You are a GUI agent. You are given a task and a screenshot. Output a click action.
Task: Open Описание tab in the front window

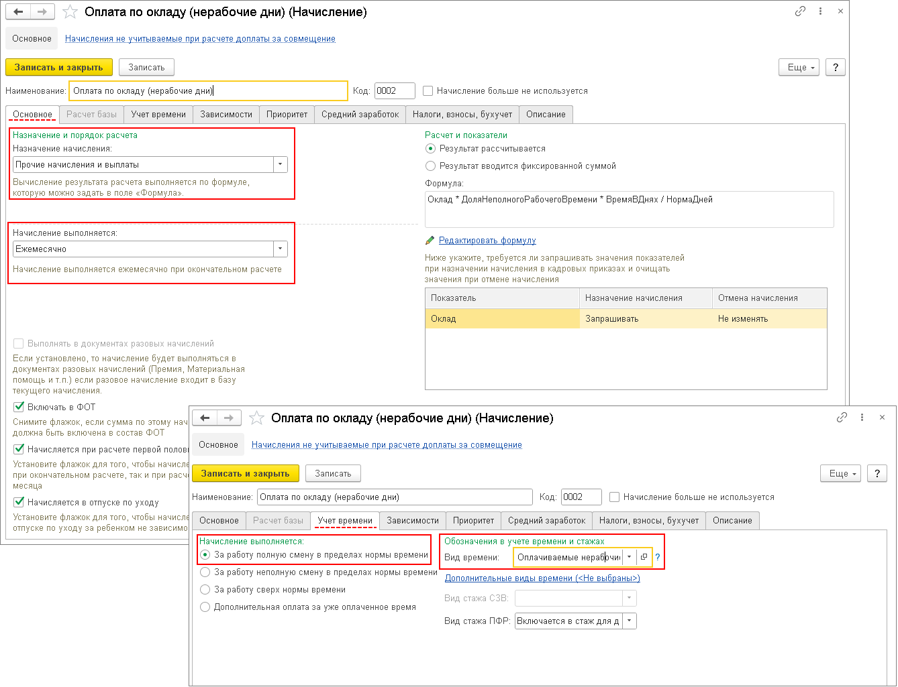click(732, 521)
